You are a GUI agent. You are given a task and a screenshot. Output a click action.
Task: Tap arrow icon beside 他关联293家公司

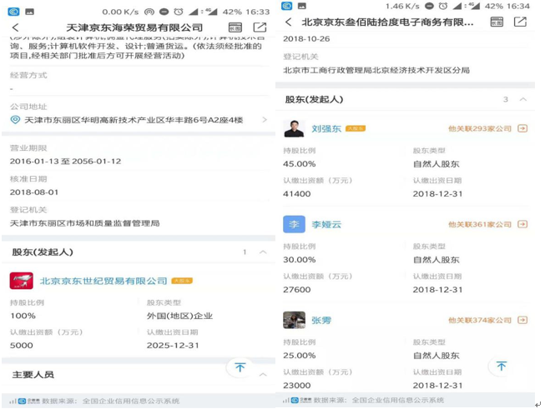[x=522, y=129]
